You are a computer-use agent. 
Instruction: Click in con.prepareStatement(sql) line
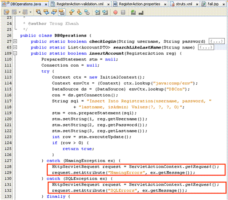[94, 113]
